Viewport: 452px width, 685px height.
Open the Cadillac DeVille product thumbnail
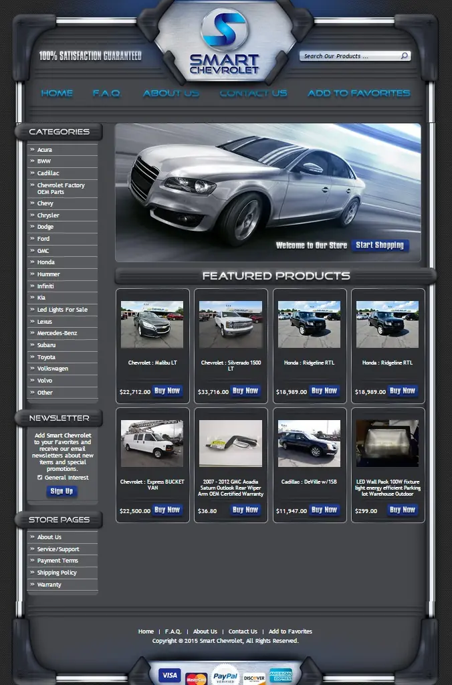coord(309,444)
